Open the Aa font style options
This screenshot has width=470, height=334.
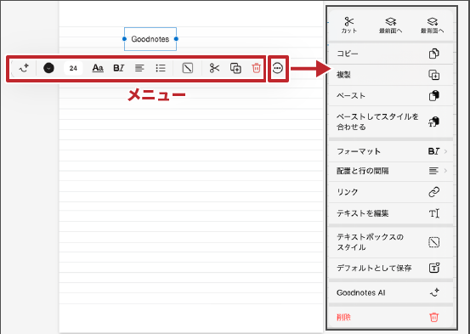click(x=98, y=68)
